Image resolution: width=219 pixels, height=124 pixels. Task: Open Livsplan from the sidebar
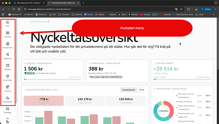(x=8, y=89)
